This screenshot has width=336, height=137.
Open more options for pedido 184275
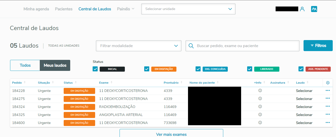coord(328,98)
